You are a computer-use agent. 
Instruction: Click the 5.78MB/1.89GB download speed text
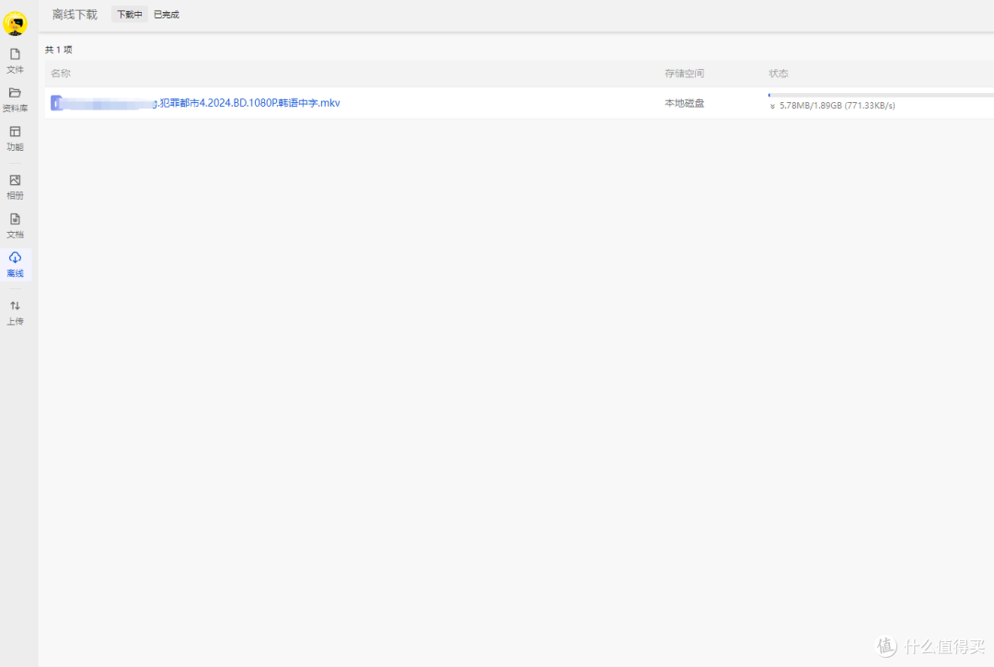click(x=836, y=106)
